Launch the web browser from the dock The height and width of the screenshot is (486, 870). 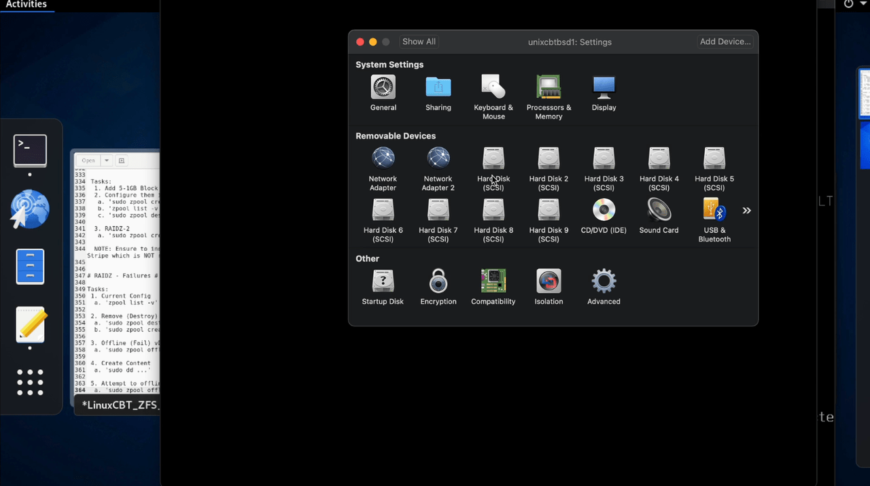[x=30, y=209]
